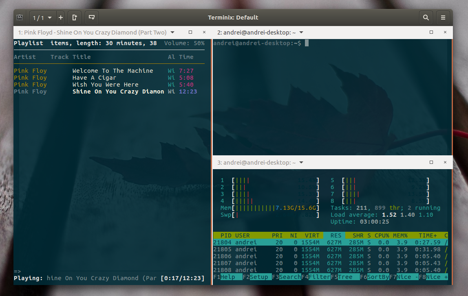Add terminal to the right icon
This screenshot has height=296, width=468.
[x=75, y=17]
